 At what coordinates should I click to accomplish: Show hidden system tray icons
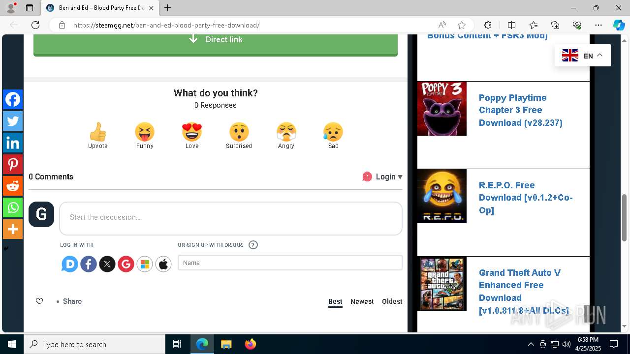pos(531,344)
